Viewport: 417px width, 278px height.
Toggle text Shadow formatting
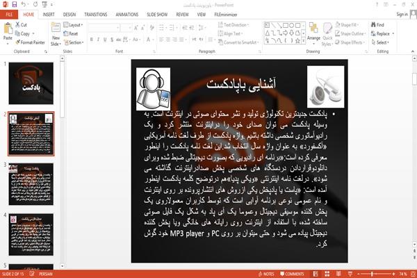(x=112, y=40)
